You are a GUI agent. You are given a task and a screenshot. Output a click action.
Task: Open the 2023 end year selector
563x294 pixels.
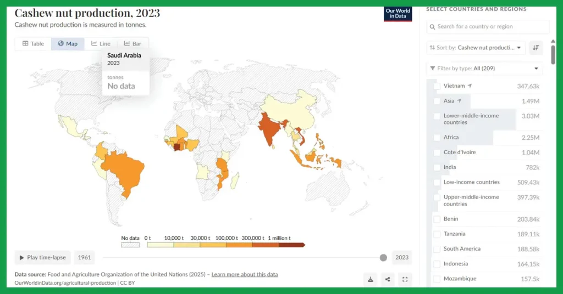click(x=402, y=257)
